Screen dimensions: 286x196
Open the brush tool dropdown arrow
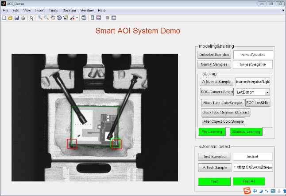point(77,18)
